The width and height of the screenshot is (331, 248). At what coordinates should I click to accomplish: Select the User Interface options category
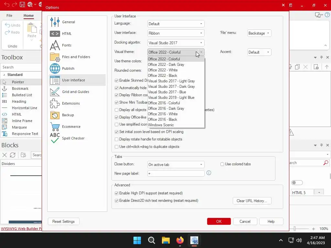77,80
